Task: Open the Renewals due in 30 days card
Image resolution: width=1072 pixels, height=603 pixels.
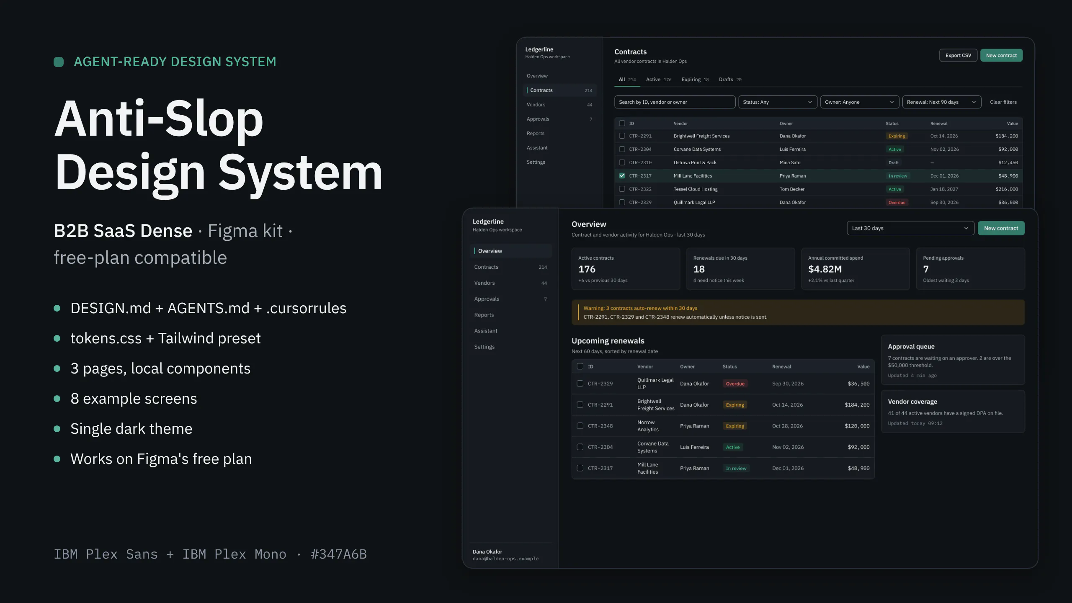Action: tap(740, 269)
